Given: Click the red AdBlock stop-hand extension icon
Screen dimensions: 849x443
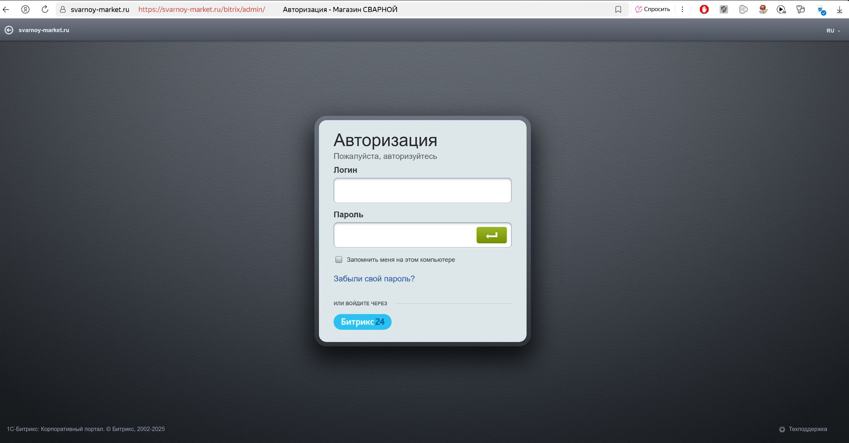Looking at the screenshot, I should tap(704, 10).
